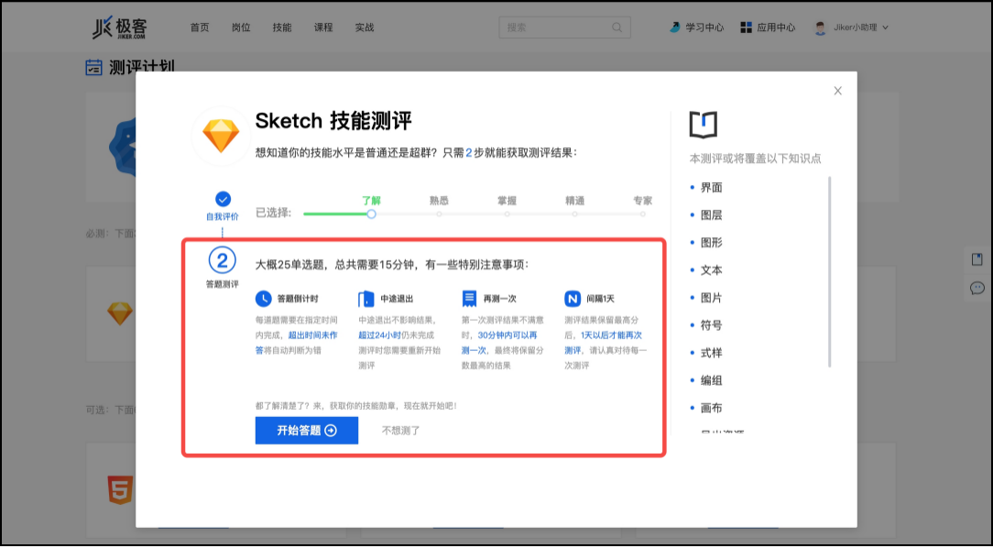Click the 再测一次 receipt icon
The width and height of the screenshot is (993, 548).
(x=469, y=299)
